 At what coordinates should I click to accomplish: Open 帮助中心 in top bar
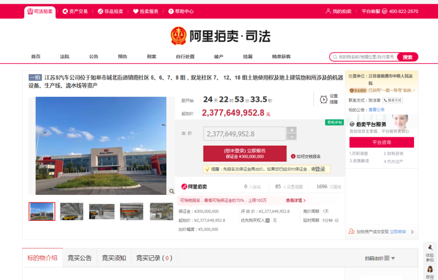(x=181, y=11)
